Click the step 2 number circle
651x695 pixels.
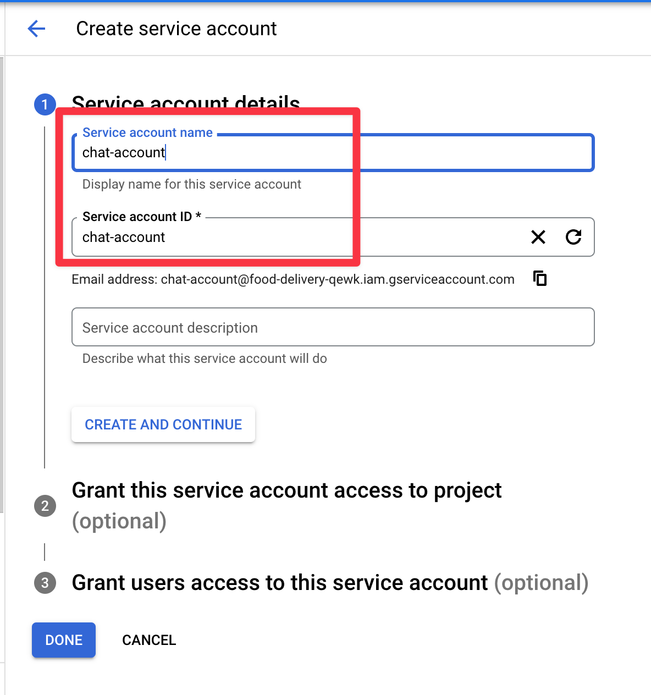tap(45, 506)
